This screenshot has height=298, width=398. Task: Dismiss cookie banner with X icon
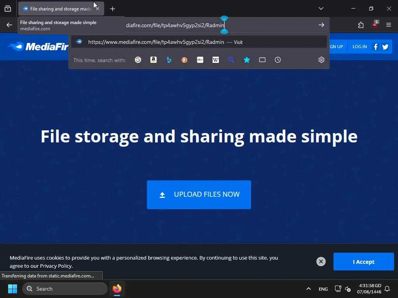(321, 261)
